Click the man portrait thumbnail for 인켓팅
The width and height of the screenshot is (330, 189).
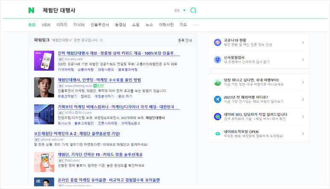point(44,87)
